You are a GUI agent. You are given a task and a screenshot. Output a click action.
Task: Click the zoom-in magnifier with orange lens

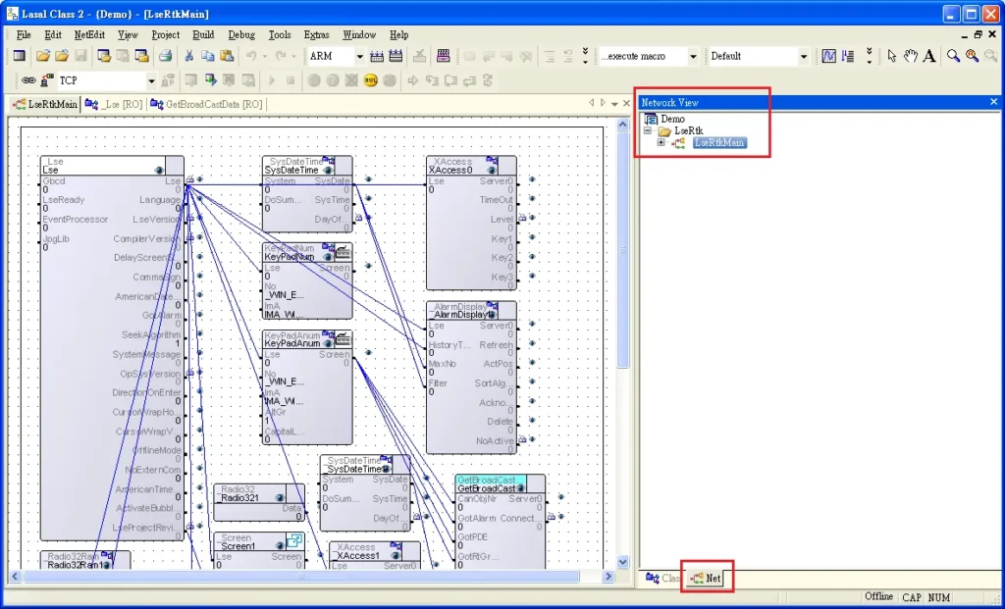coord(973,56)
